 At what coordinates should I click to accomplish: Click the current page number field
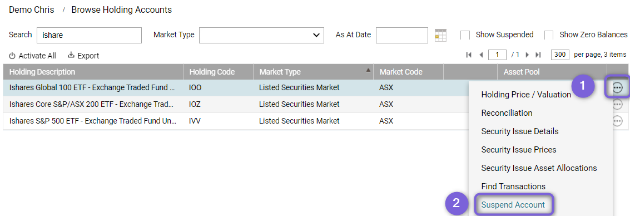click(x=497, y=55)
